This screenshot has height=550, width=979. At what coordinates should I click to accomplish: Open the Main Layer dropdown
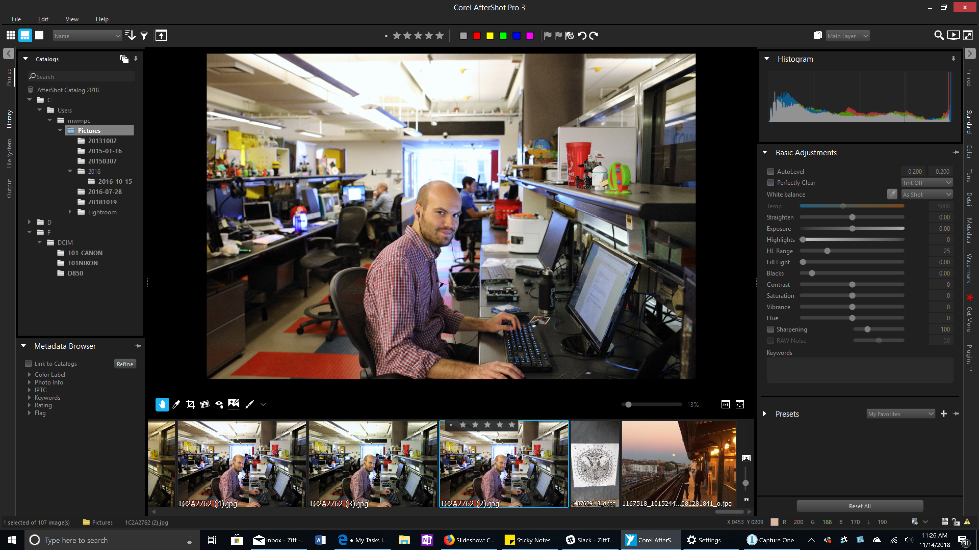[x=847, y=36]
